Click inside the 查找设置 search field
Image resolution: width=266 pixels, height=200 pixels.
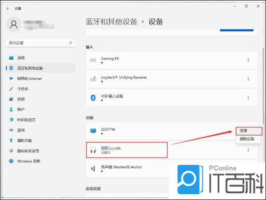(x=40, y=43)
